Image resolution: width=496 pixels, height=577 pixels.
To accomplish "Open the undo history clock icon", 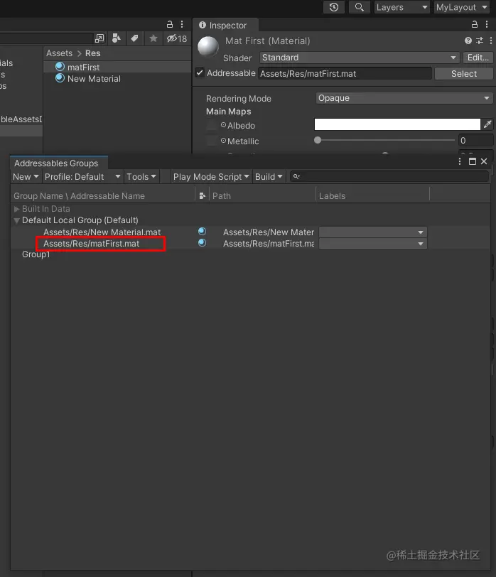I will tap(334, 7).
